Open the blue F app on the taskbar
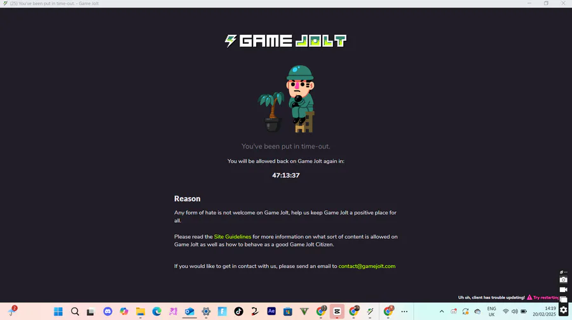 point(222,311)
